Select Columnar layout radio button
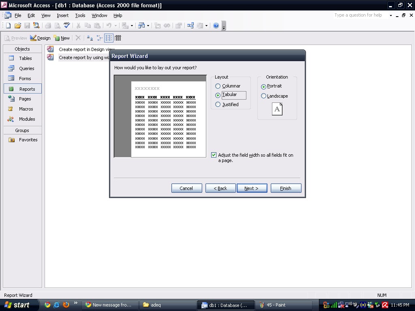Image resolution: width=415 pixels, height=311 pixels. click(218, 86)
